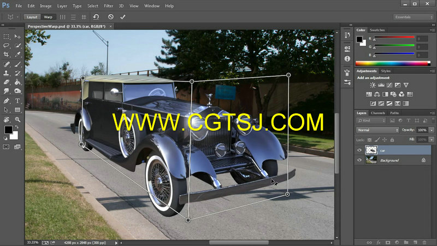Screen dimensions: 437x246
Task: Select the Zoom tool
Action: click(17, 119)
